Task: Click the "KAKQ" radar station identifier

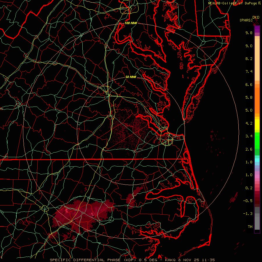Action: [170, 260]
